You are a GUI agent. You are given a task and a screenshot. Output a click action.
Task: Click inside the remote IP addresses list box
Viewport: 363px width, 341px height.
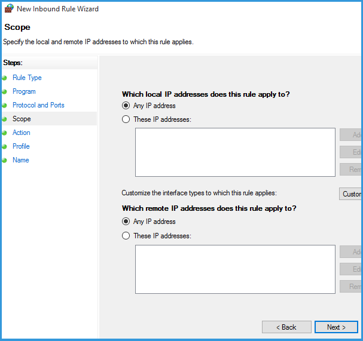pos(235,269)
